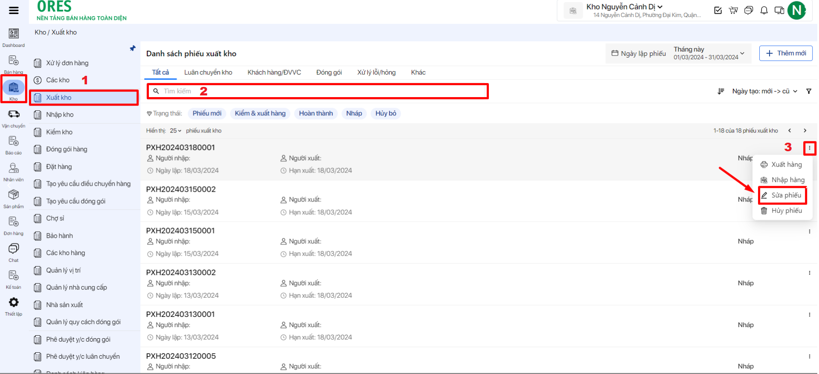Toggle the Hủy bỏ status filter
Image resolution: width=819 pixels, height=374 pixels.
tap(386, 113)
